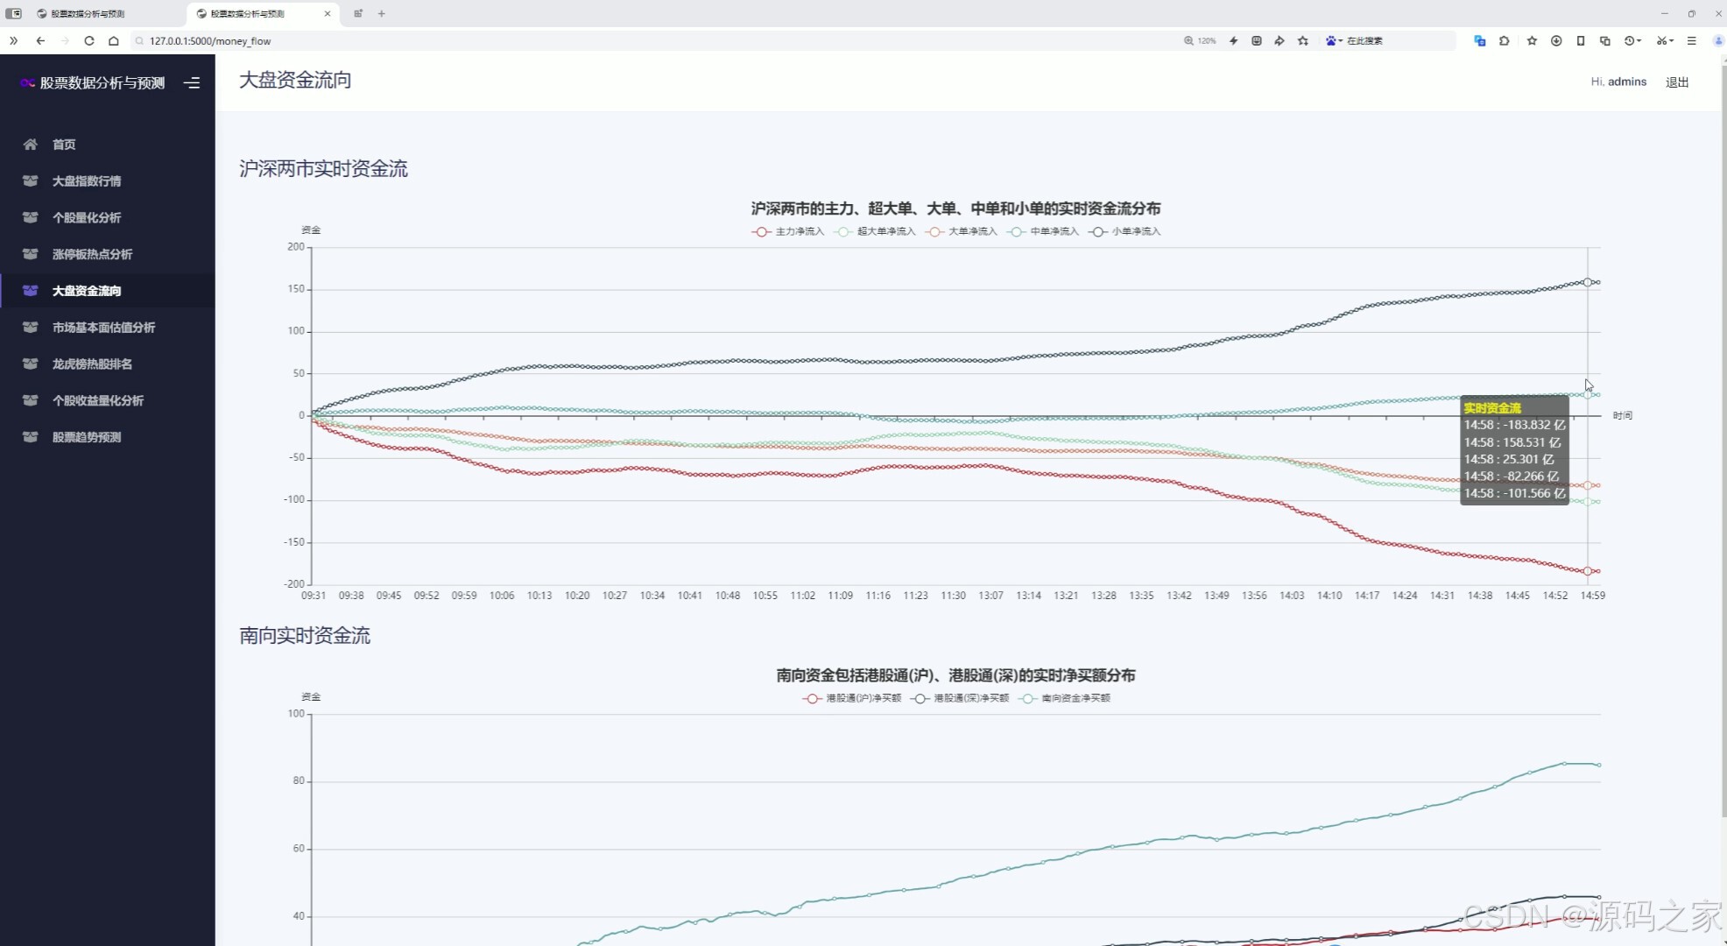Toggle 主力净流入 series in chart legend
This screenshot has width=1727, height=946.
coord(788,232)
